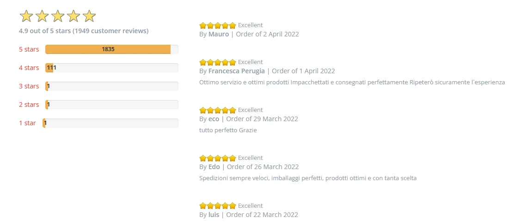Select the 2 stars filter link
This screenshot has width=508, height=223.
[29, 105]
